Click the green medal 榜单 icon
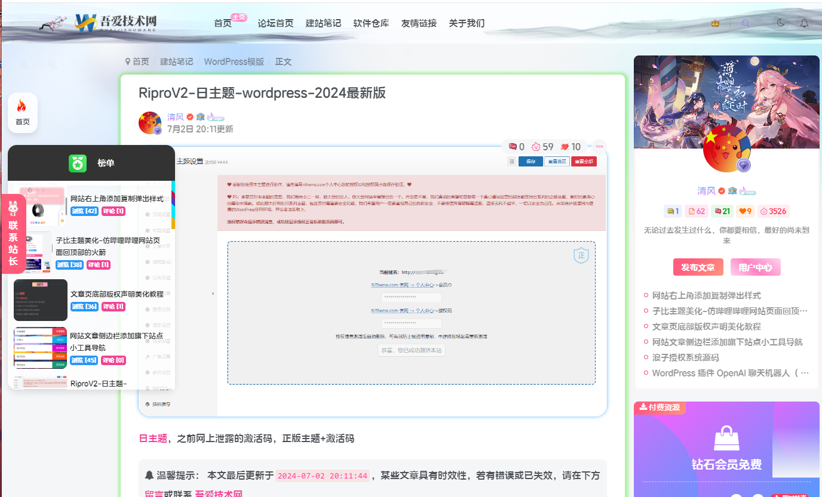The width and height of the screenshot is (822, 497). coord(78,163)
